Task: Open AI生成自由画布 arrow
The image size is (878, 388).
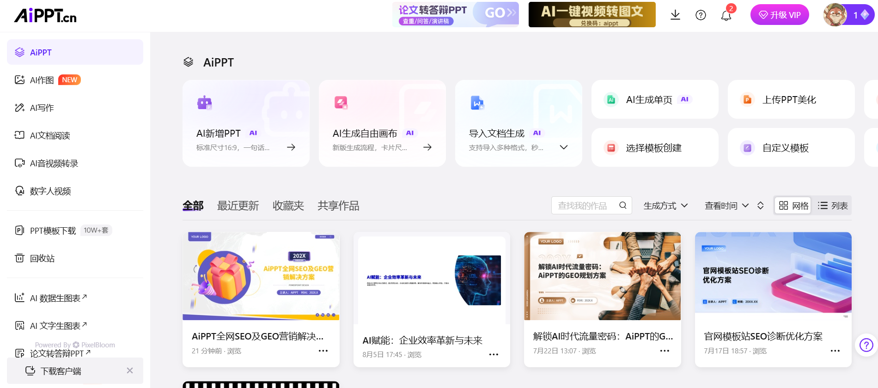Action: pos(427,147)
